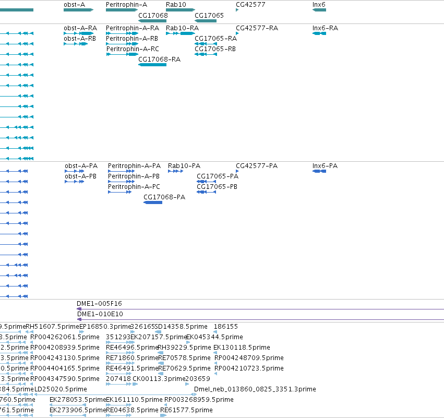
Task: Select transcript obst-A-RB
Action: (x=80, y=38)
